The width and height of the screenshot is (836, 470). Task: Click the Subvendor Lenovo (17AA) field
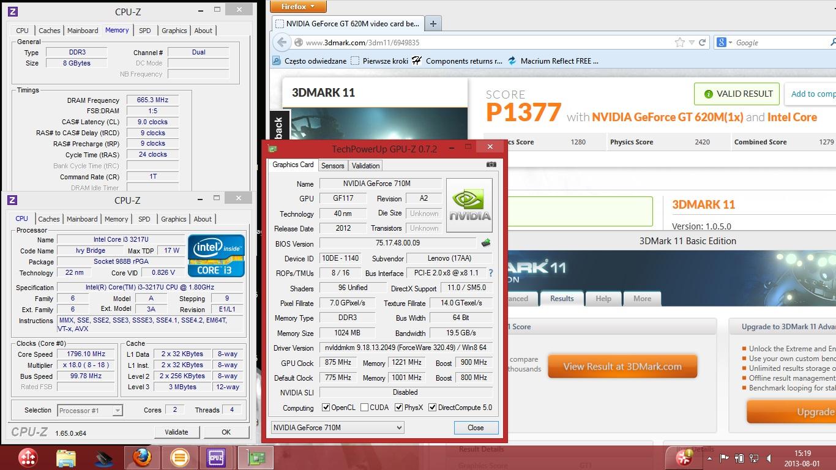coord(449,258)
